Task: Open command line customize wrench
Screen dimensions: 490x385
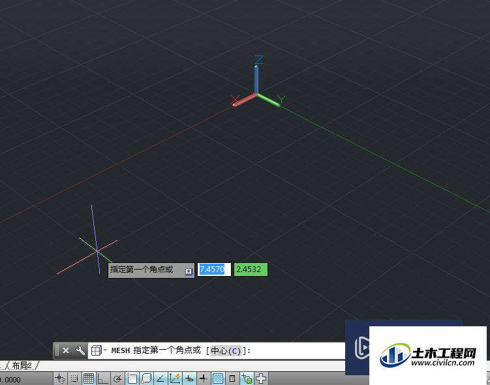Action: click(80, 350)
